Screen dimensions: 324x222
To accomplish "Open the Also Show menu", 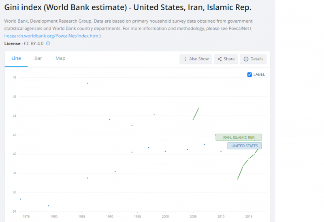I will (x=196, y=59).
